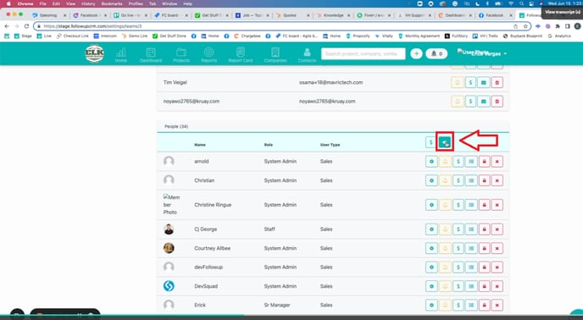Click the Staff role in Cj George's row
This screenshot has height=320, width=583.
[269, 229]
